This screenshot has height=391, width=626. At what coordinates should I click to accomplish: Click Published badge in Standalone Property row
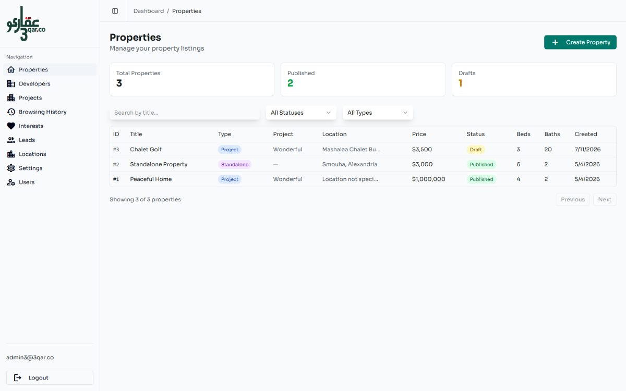pyautogui.click(x=481, y=164)
